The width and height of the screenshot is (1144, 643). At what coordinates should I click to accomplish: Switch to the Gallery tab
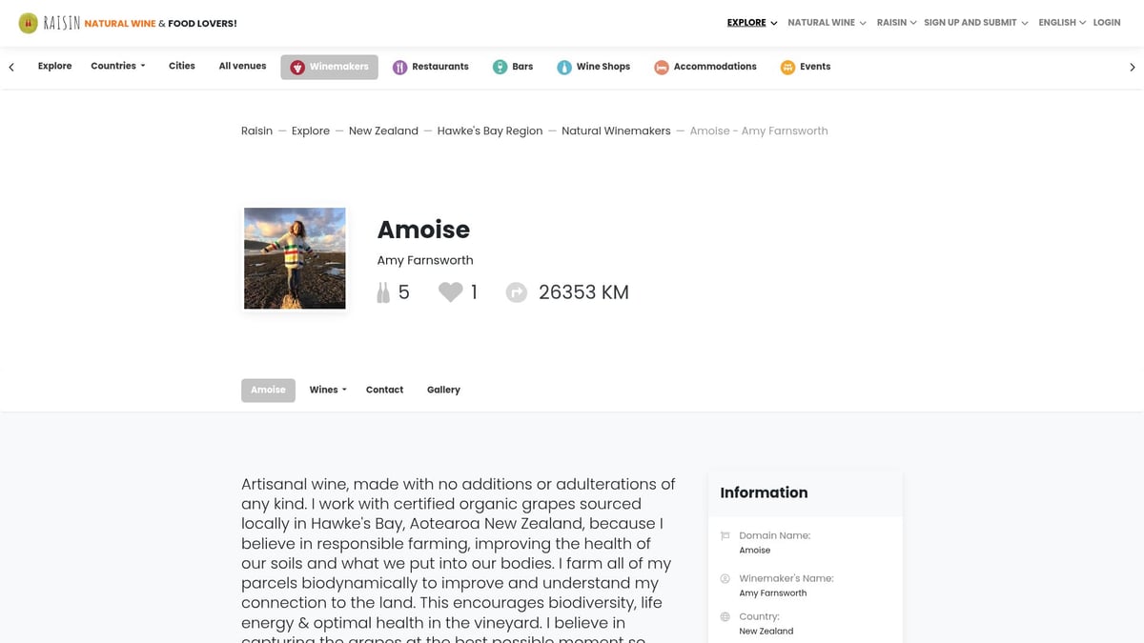click(443, 390)
